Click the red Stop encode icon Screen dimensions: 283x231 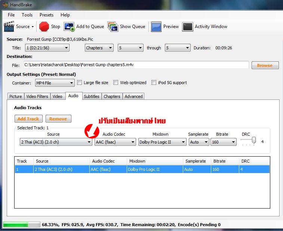tap(44, 27)
